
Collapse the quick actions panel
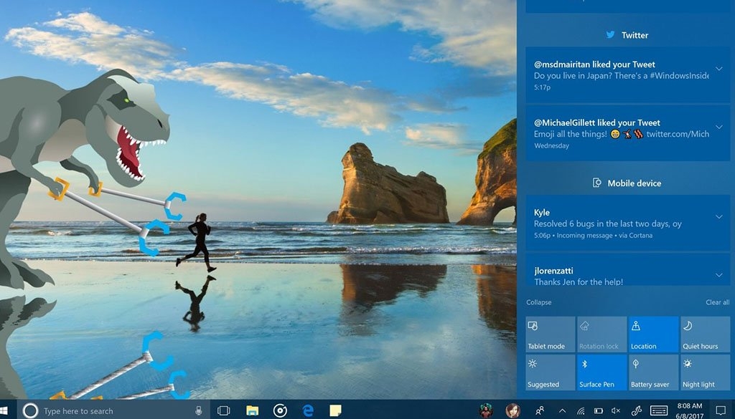pyautogui.click(x=538, y=302)
